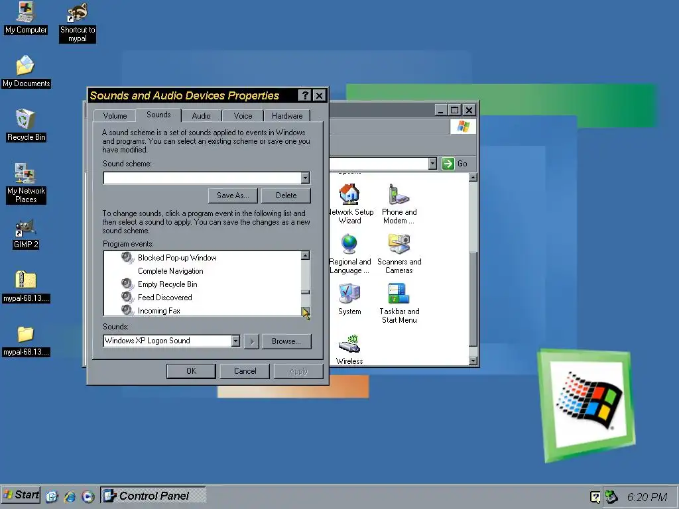
Task: Open the My Documents desktop icon
Action: (26, 72)
